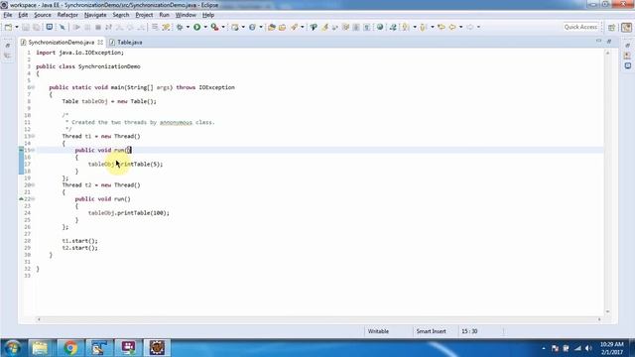The image size is (635, 357).
Task: Open the Navigate menu
Action: pos(95,15)
